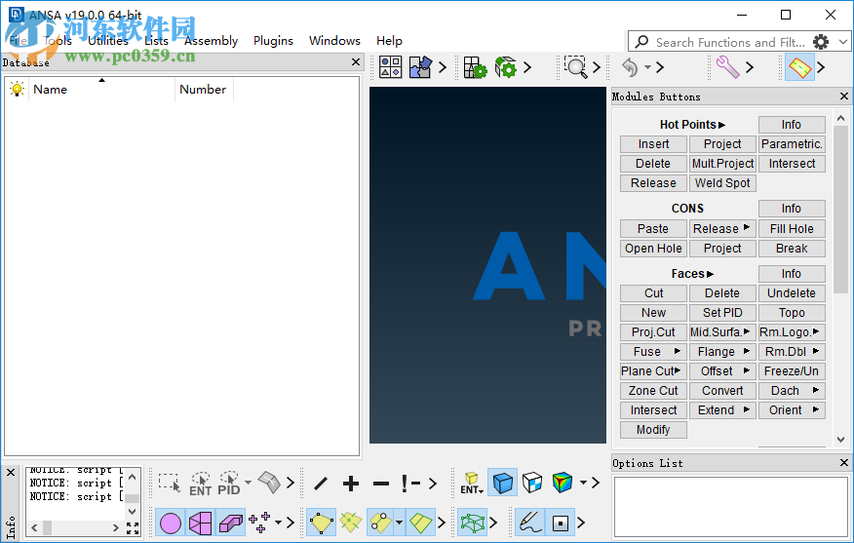Click the search settings gear icon
854x543 pixels.
tap(821, 42)
